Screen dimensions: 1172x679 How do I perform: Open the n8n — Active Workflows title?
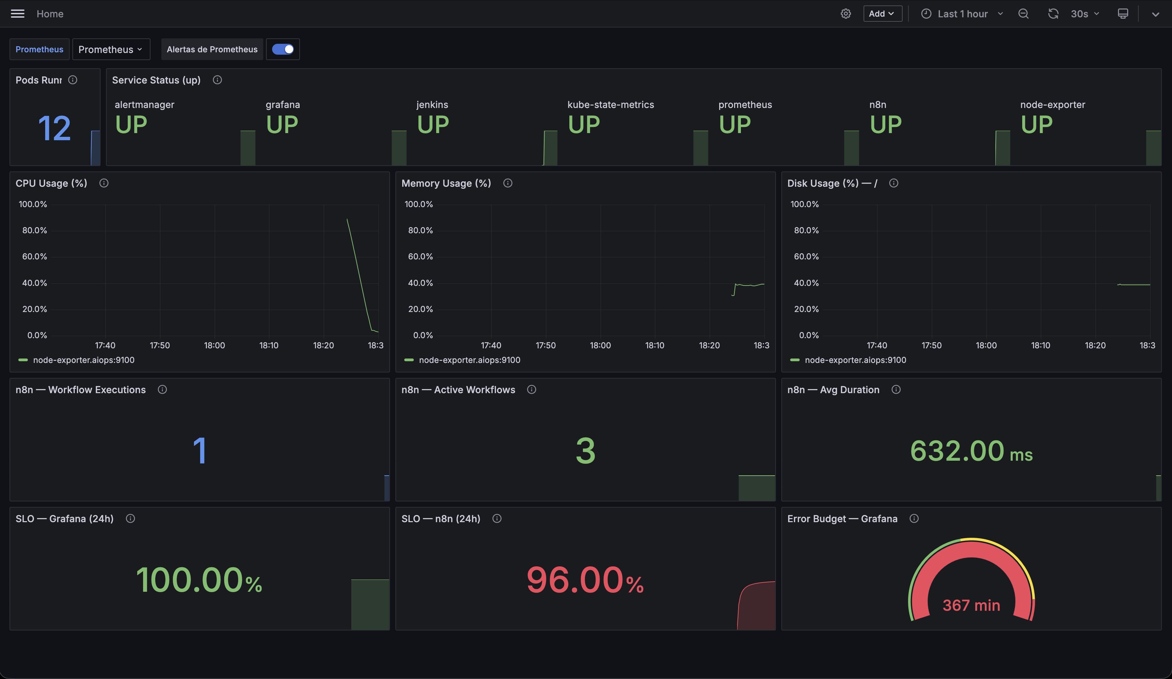point(458,389)
